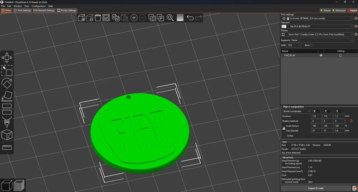The image size is (358, 192).
Task: Switch to Advanced mode
Action: 339,10
